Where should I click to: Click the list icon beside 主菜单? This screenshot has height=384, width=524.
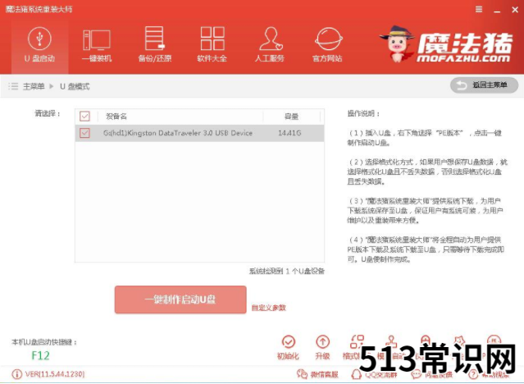tap(13, 86)
